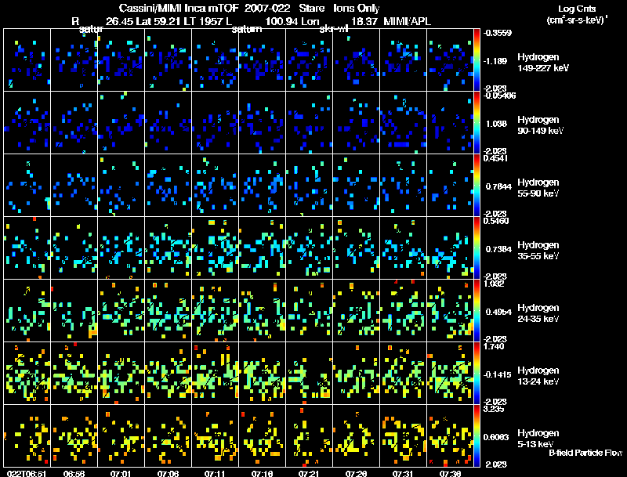Click the 07:21 time label
The width and height of the screenshot is (627, 477).
(309, 473)
